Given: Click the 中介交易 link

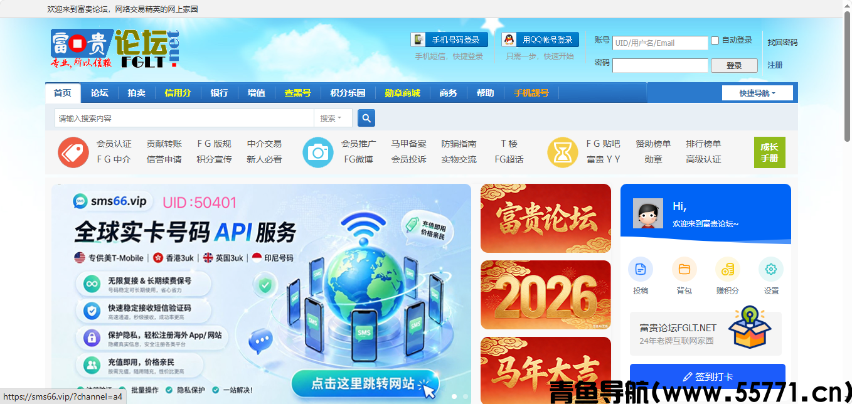Looking at the screenshot, I should 264,144.
